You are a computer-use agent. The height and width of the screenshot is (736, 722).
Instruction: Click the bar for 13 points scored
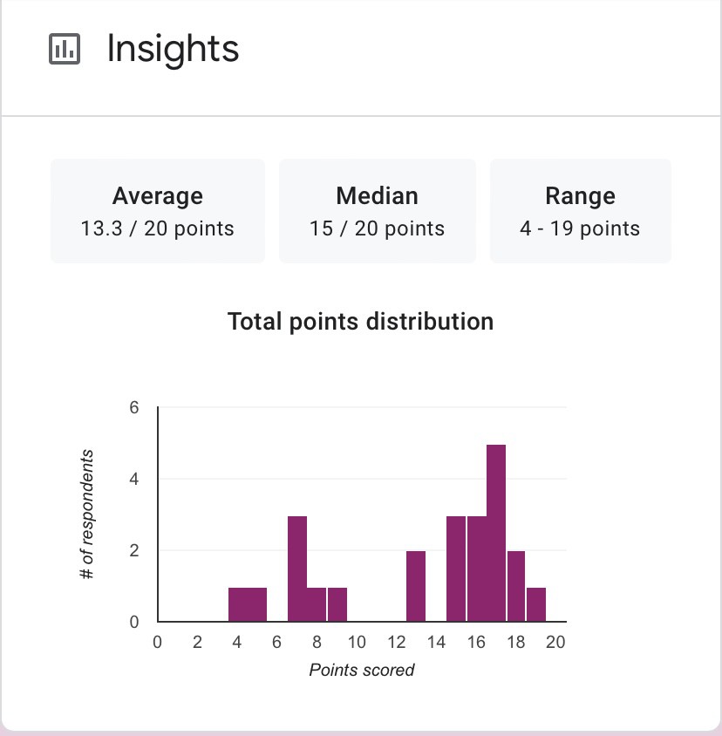(416, 586)
